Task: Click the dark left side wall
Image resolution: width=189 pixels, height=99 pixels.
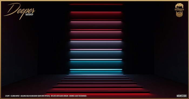Action: point(19,48)
